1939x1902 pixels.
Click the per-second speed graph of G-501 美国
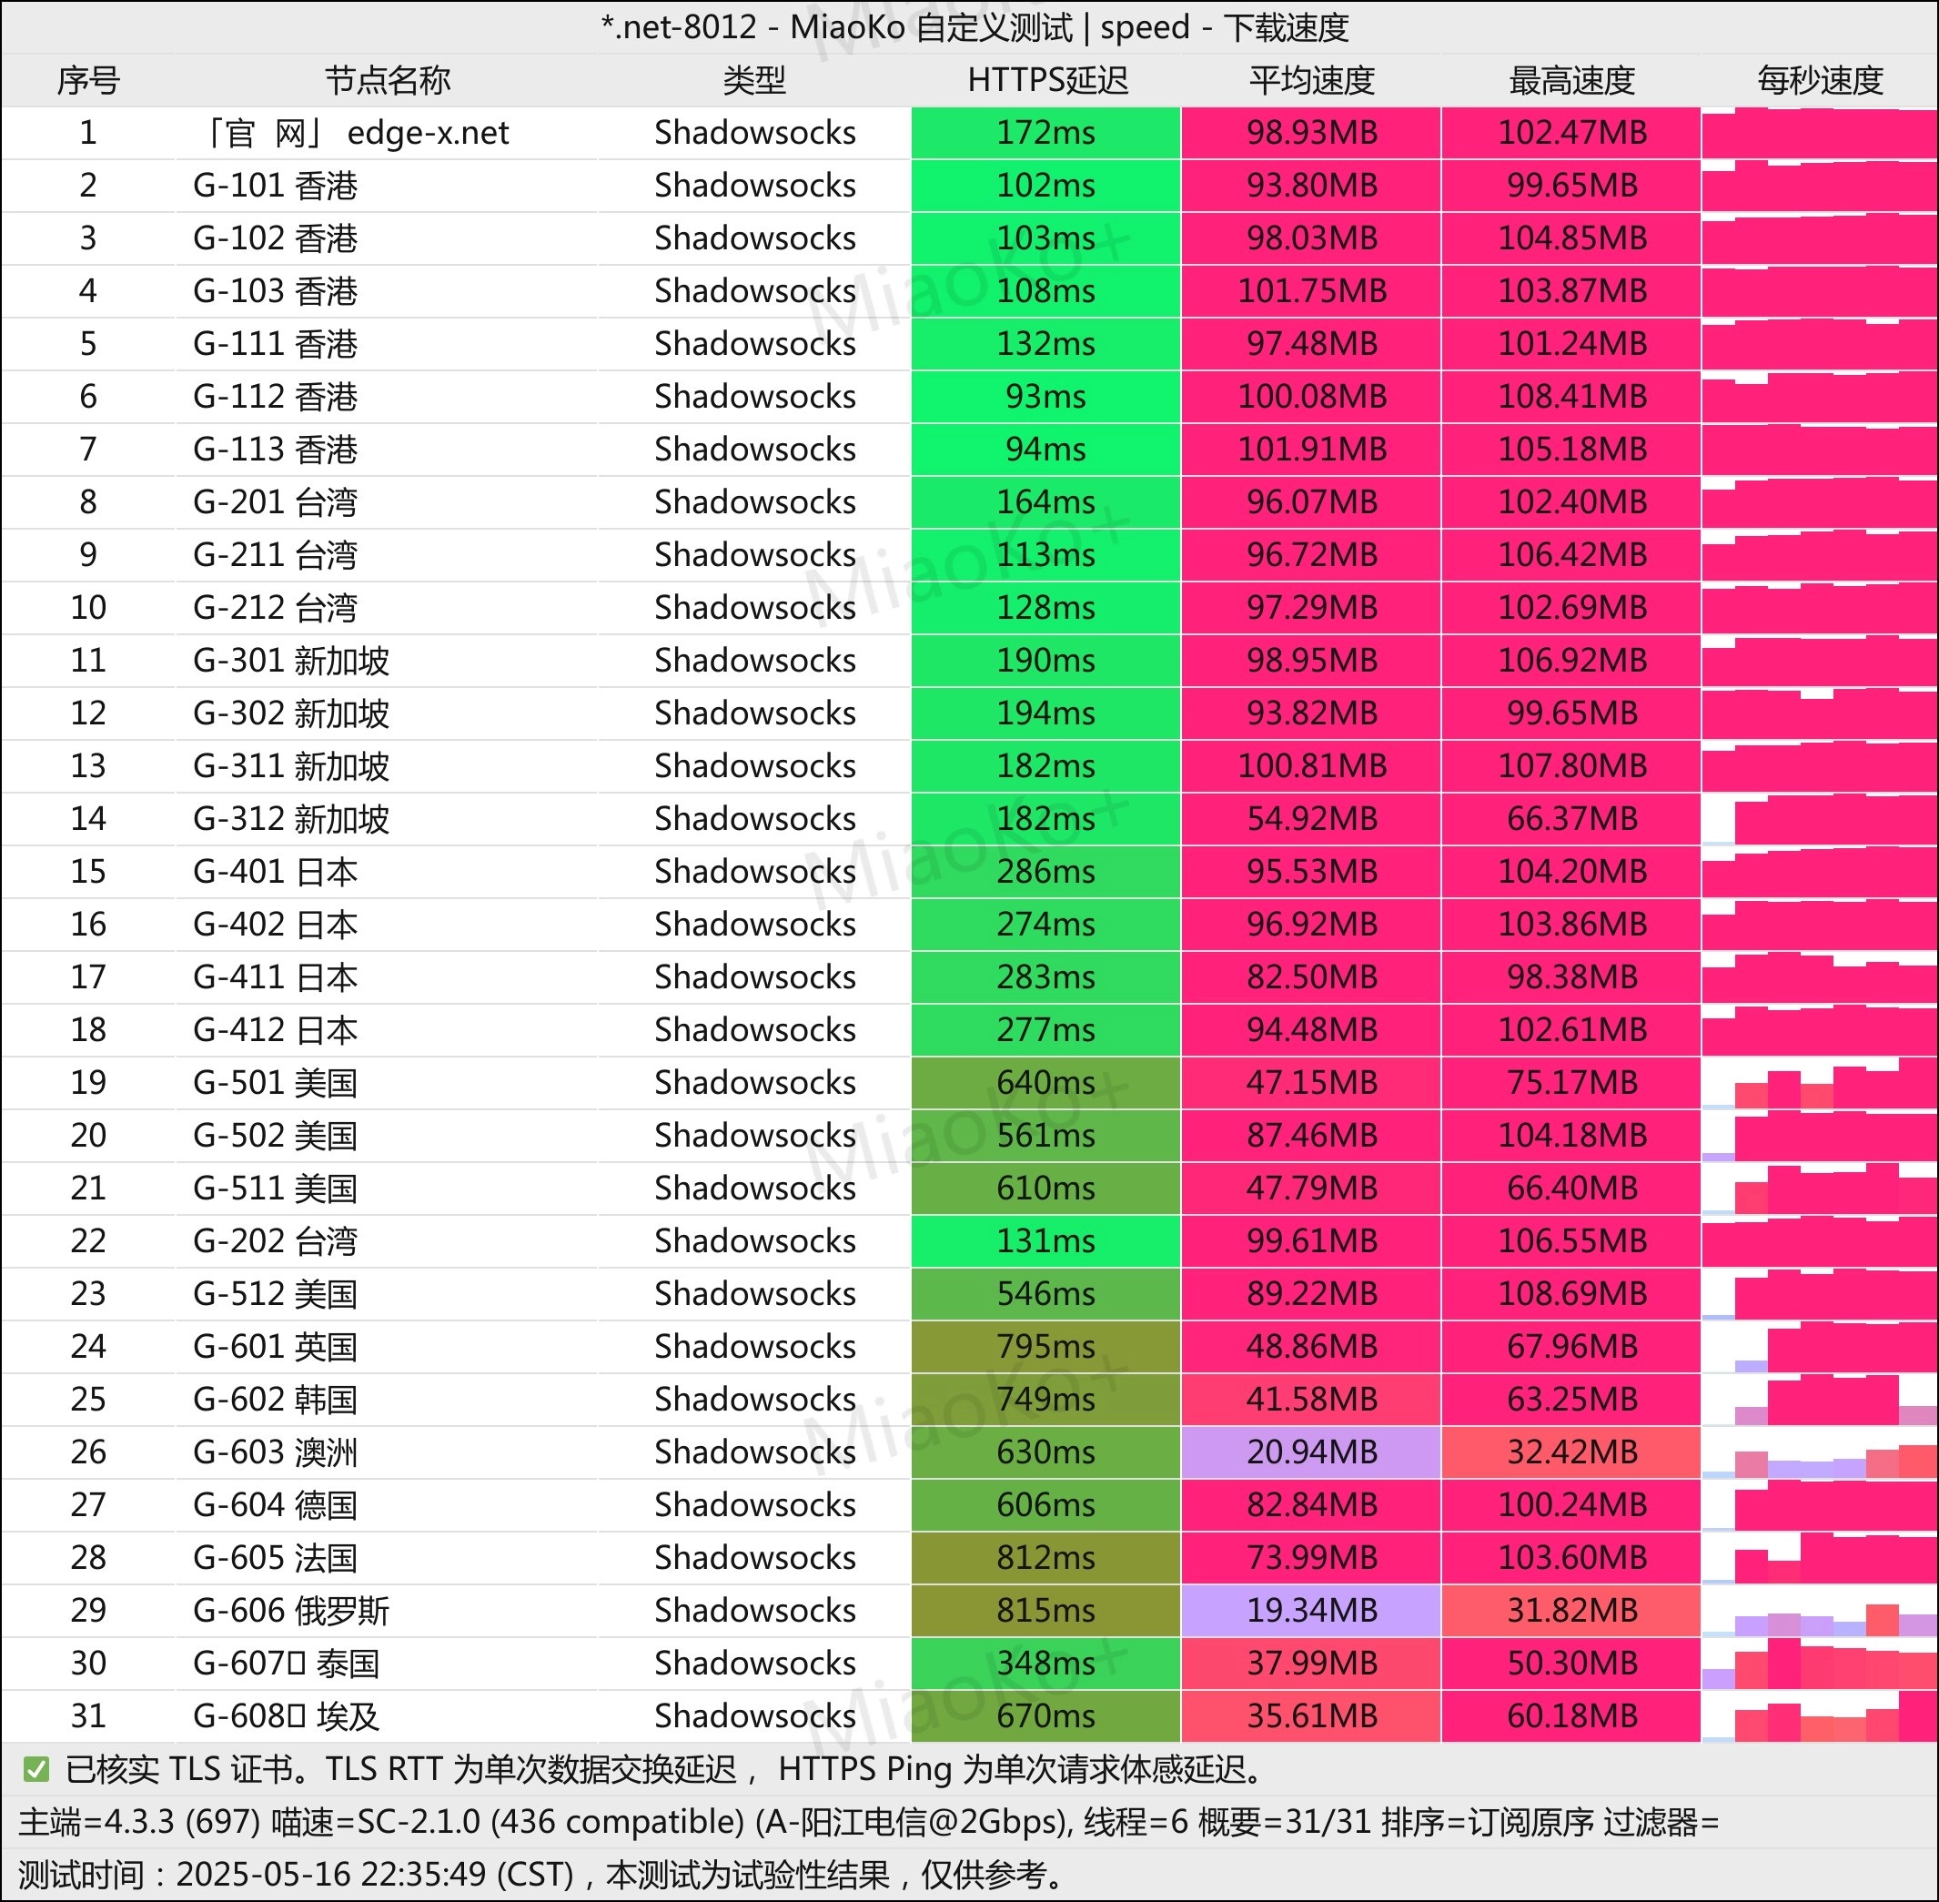(x=1819, y=1083)
